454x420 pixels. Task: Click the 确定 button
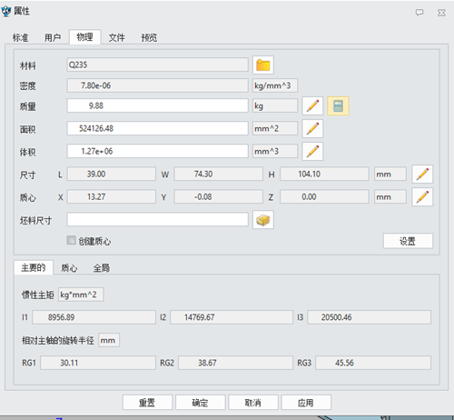click(201, 403)
